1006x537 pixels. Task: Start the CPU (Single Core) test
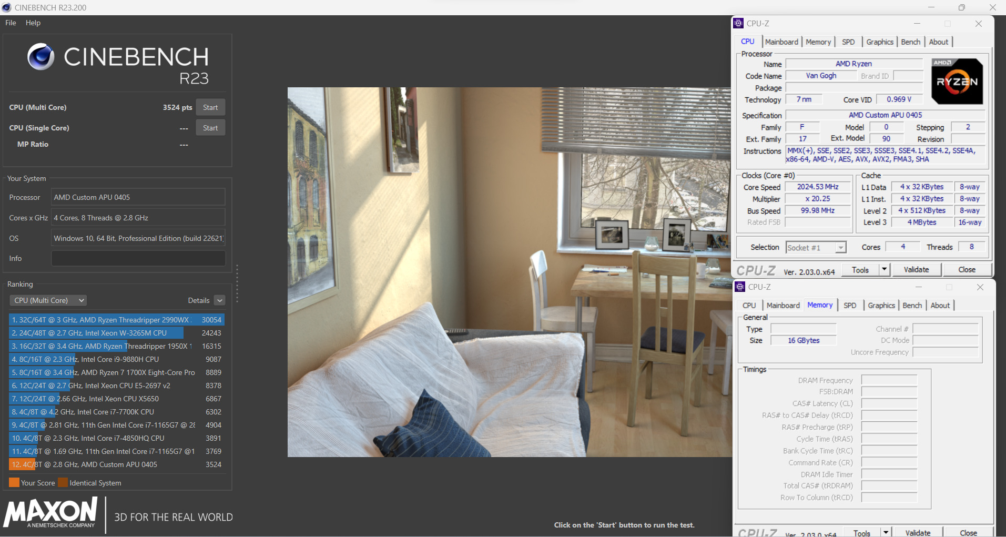[x=210, y=128]
